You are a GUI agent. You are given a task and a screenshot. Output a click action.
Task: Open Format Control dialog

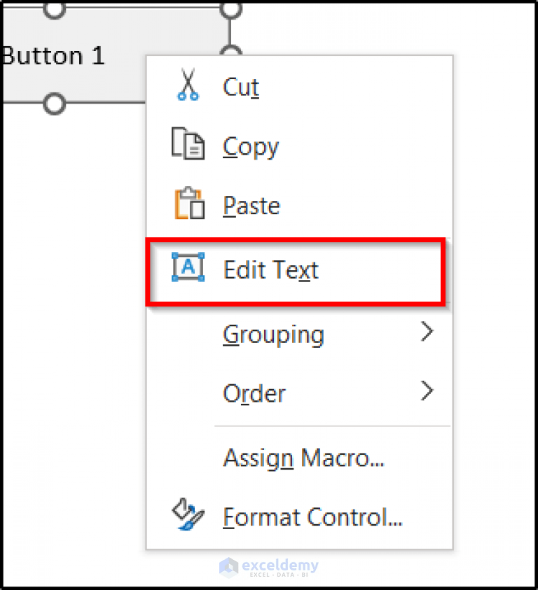point(312,517)
